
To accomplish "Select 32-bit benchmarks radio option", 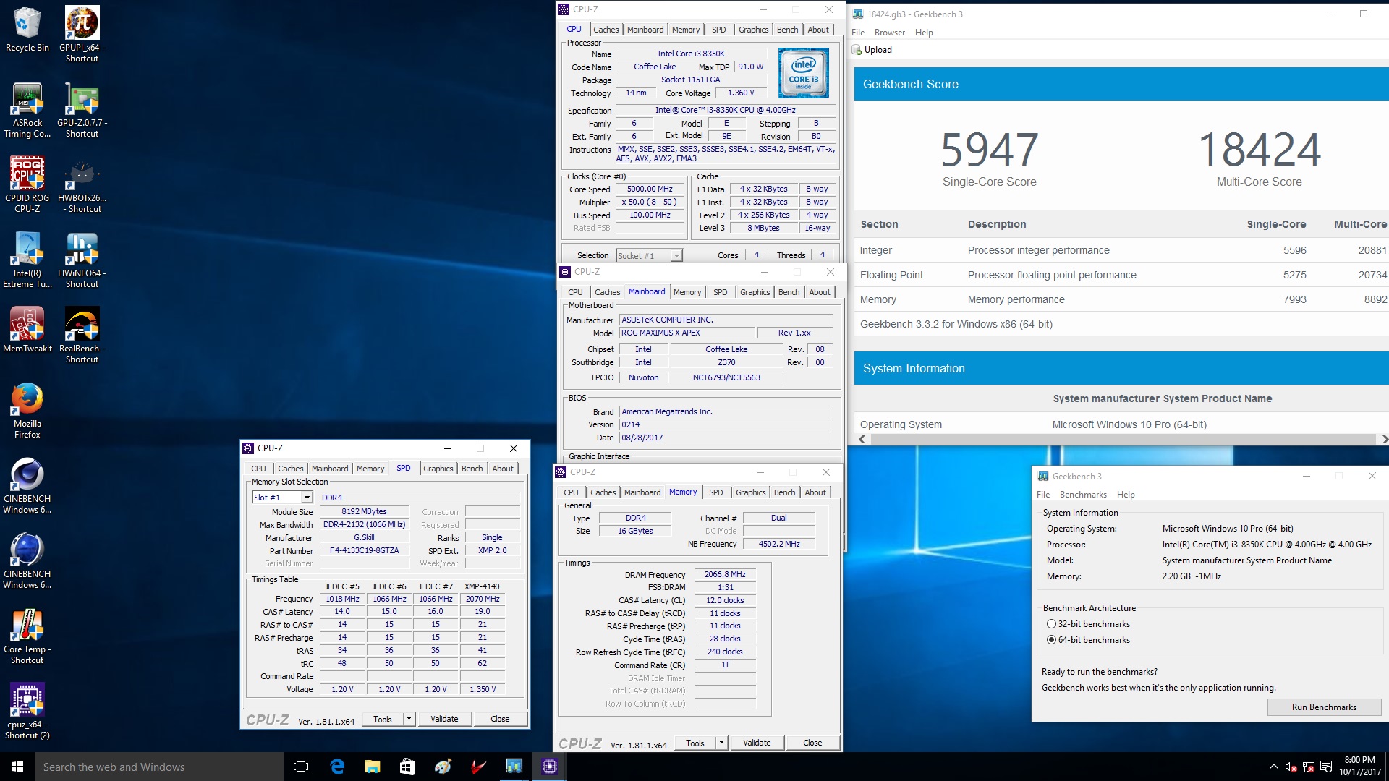I will pos(1051,624).
